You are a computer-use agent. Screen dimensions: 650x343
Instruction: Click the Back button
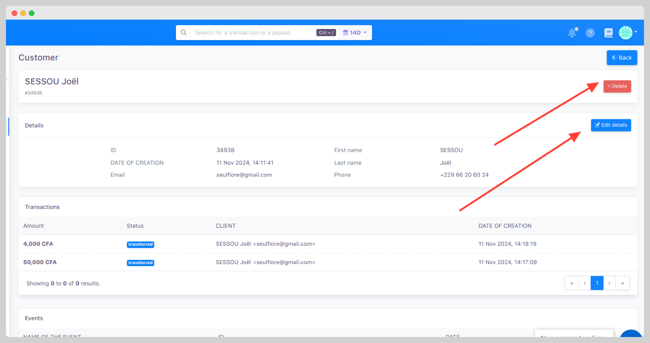(622, 58)
